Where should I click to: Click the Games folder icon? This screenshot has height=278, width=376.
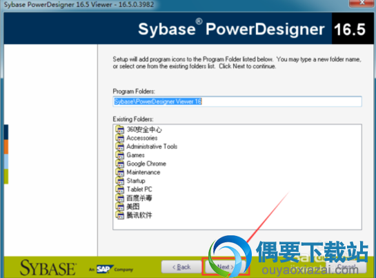point(119,155)
